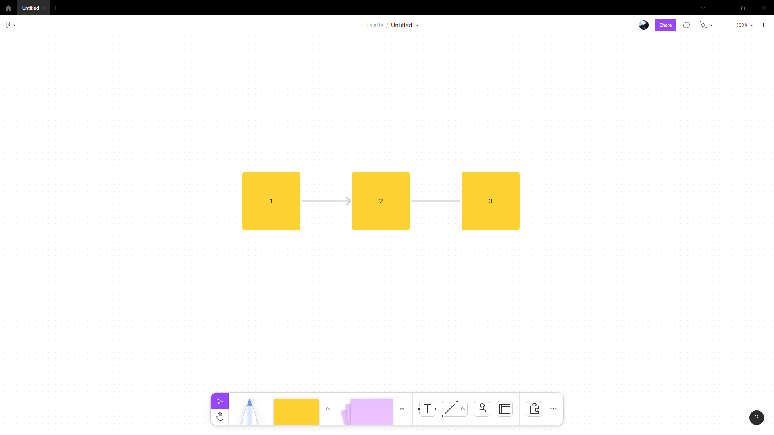
Task: Select the Section tool
Action: [505, 409]
